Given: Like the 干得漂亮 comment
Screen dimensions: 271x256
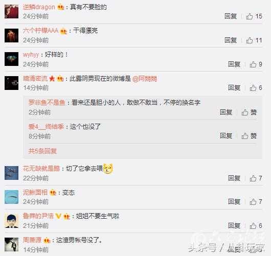Looking at the screenshot, I should coord(254,40).
